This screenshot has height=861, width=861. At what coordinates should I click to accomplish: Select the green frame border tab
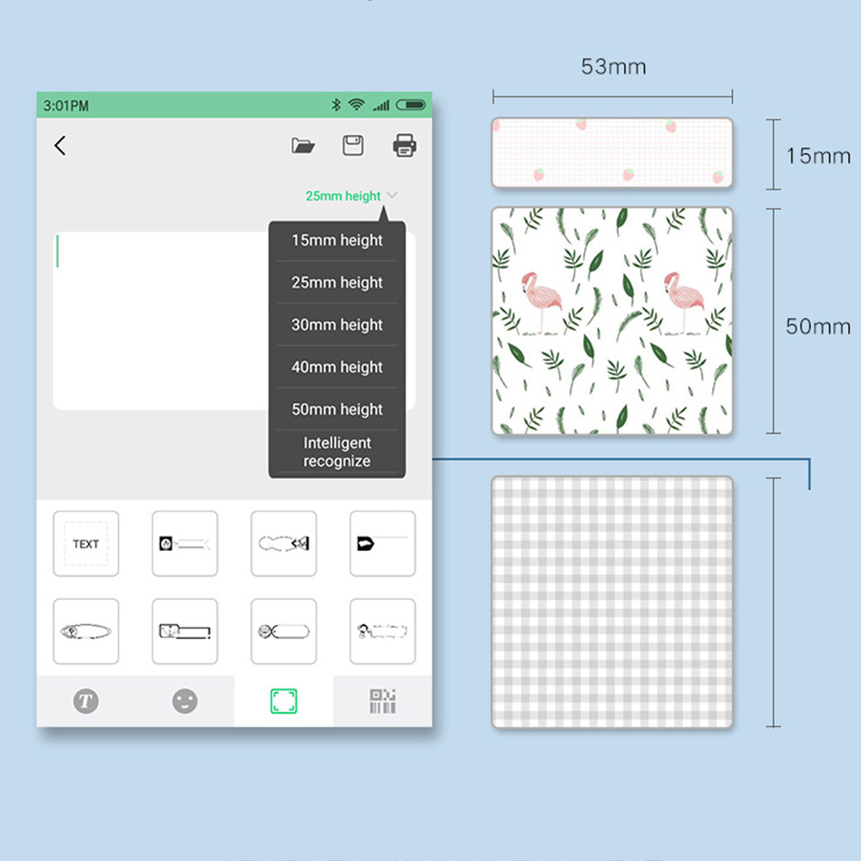tap(283, 701)
